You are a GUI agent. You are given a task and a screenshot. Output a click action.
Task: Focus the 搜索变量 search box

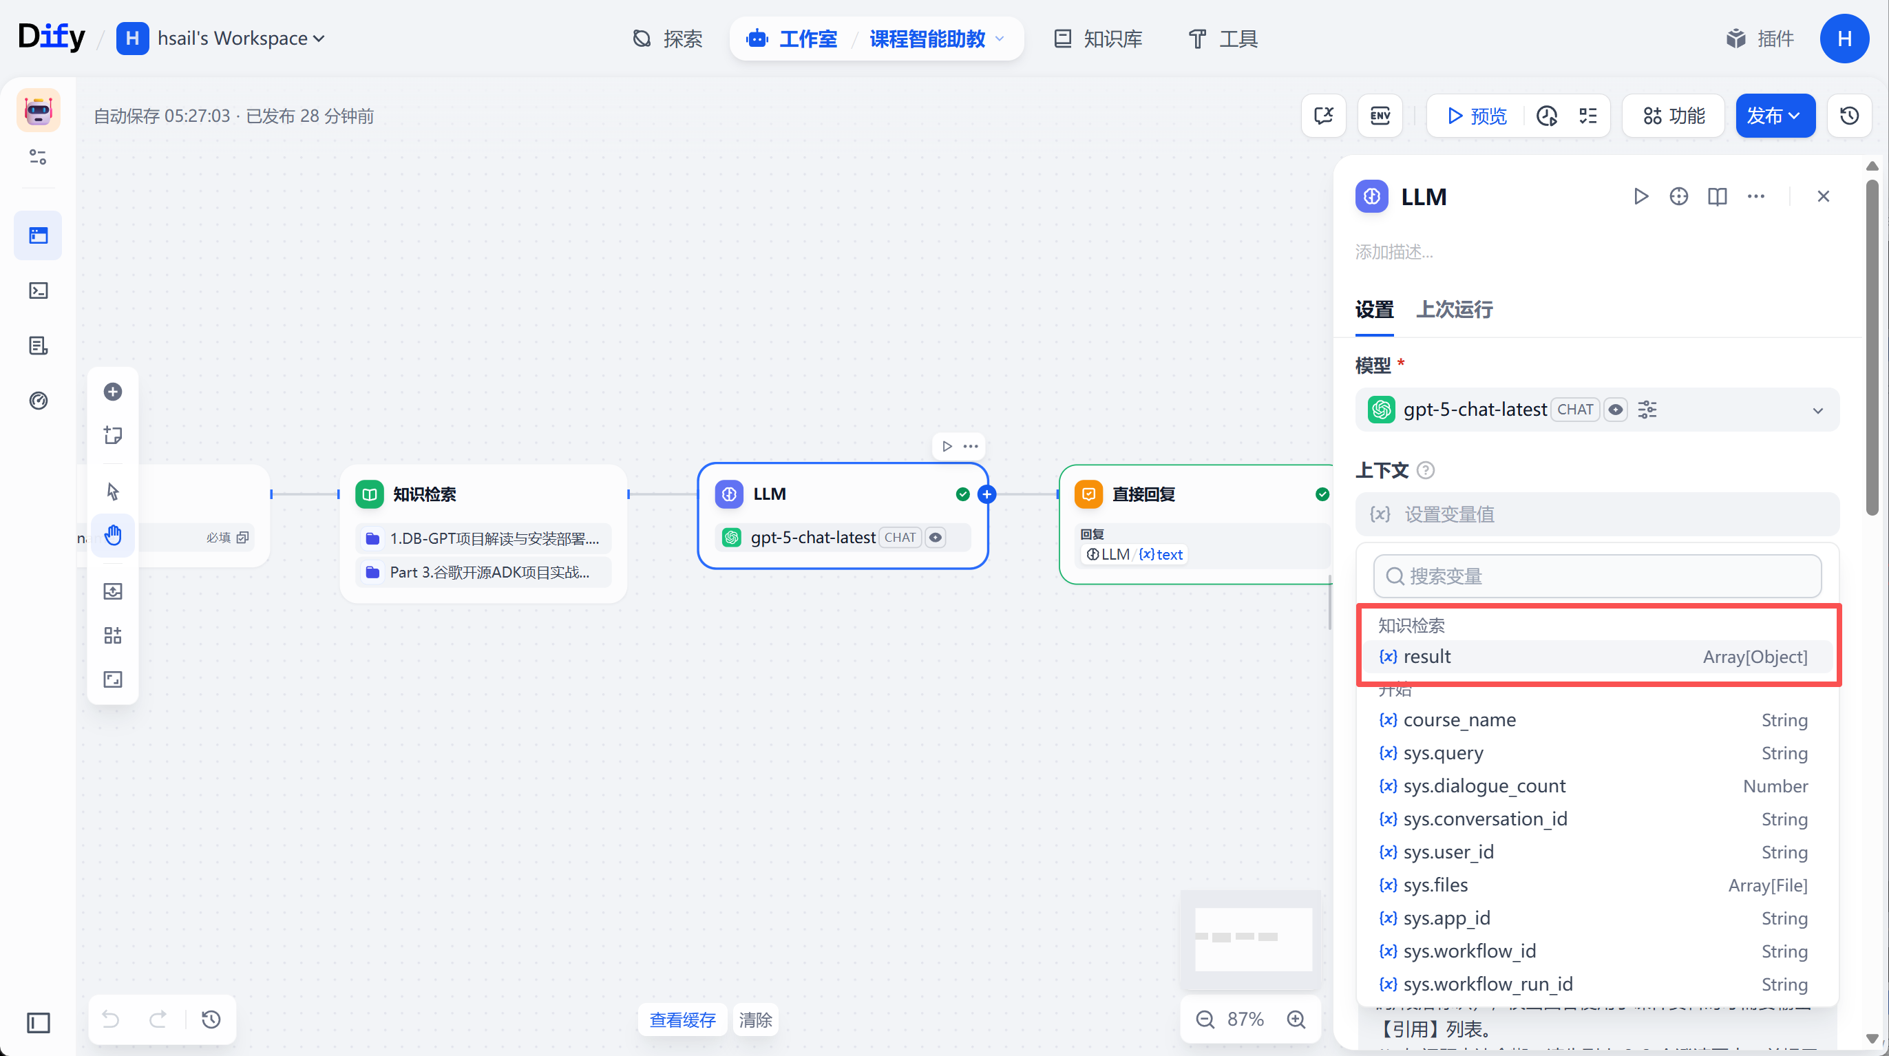coord(1597,576)
